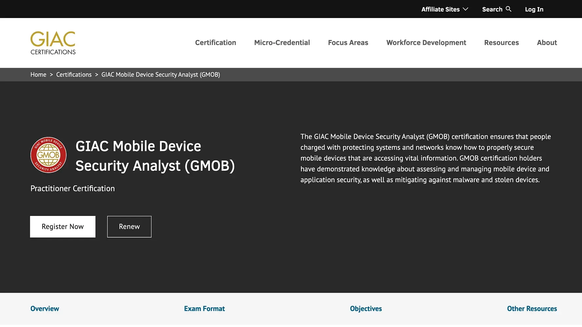The height and width of the screenshot is (327, 582).
Task: Click the search magnifier icon
Action: 509,9
